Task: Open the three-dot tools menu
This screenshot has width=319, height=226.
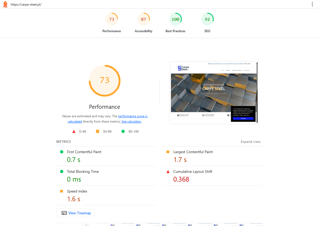Action: coord(312,4)
